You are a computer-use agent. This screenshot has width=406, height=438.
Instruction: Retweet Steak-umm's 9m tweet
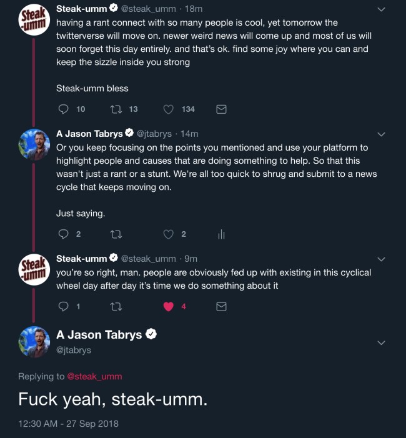point(116,307)
